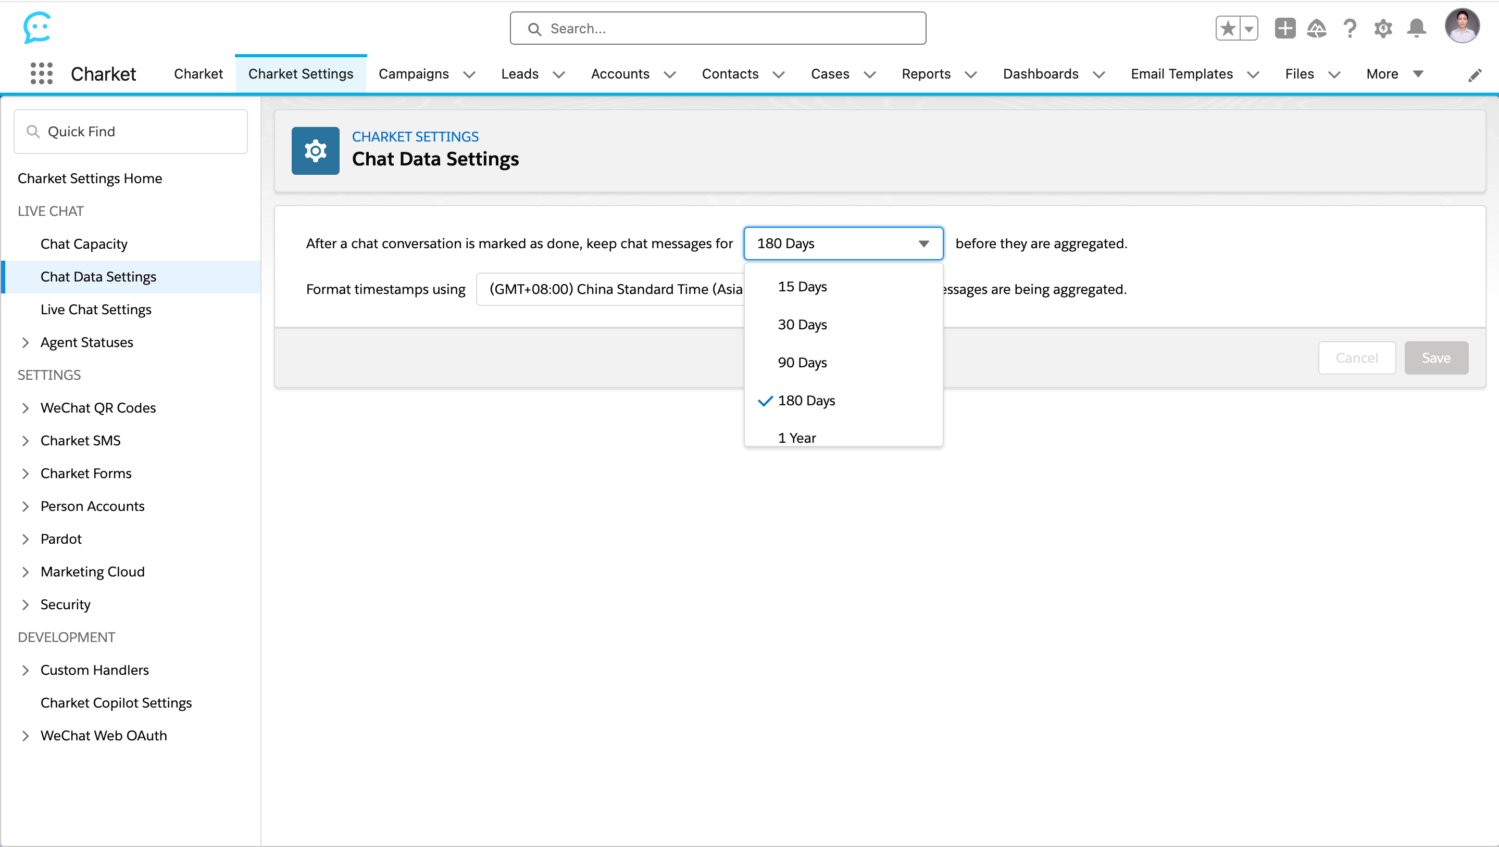
Task: Open the Setup gear icon
Action: pos(1382,28)
